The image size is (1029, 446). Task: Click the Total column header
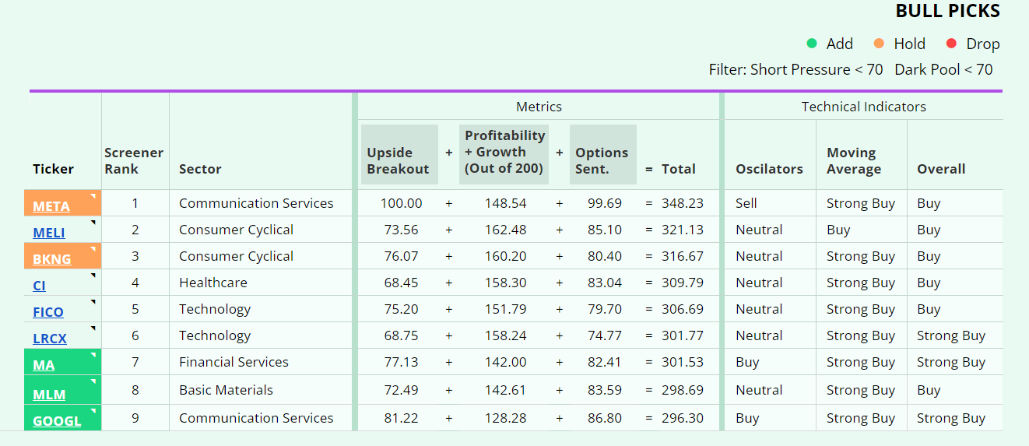(x=679, y=169)
